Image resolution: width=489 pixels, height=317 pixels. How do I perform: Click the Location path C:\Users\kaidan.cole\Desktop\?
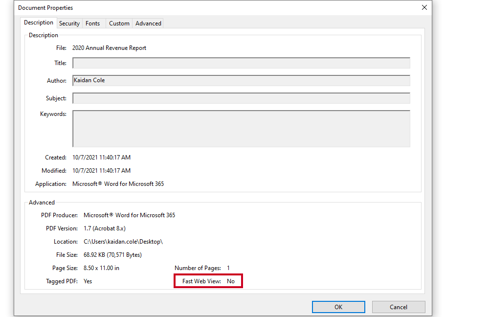pos(123,242)
